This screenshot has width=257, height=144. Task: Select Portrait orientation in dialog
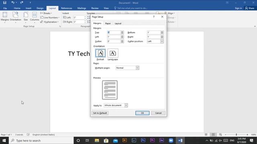[x=100, y=55]
